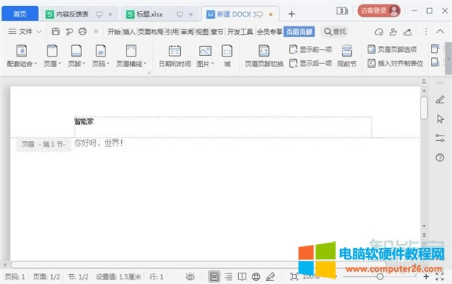The width and height of the screenshot is (452, 284).
Task: Open the 页眉 dropdown in ribbon
Action: click(x=52, y=56)
